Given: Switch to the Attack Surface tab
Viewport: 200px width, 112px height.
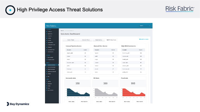Looking at the screenshot, I should [99, 40].
